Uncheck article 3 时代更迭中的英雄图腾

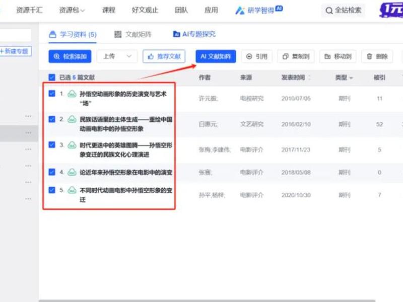(x=52, y=144)
